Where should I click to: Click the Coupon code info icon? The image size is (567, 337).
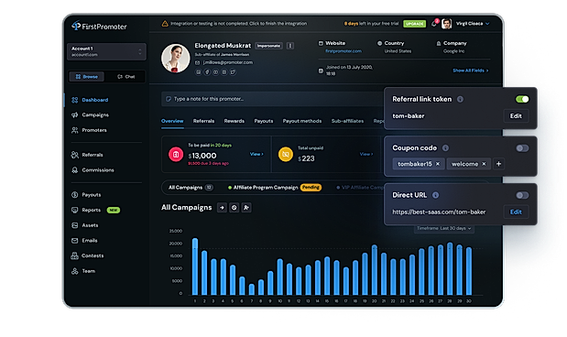445,147
